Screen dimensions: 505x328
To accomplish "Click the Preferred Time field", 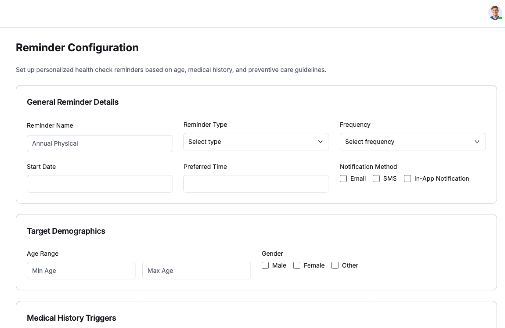I will pos(256,184).
